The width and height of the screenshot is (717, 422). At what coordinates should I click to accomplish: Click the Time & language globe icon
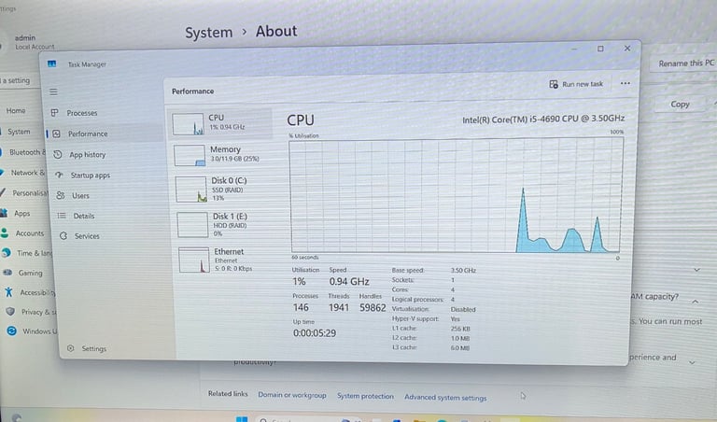coord(6,252)
